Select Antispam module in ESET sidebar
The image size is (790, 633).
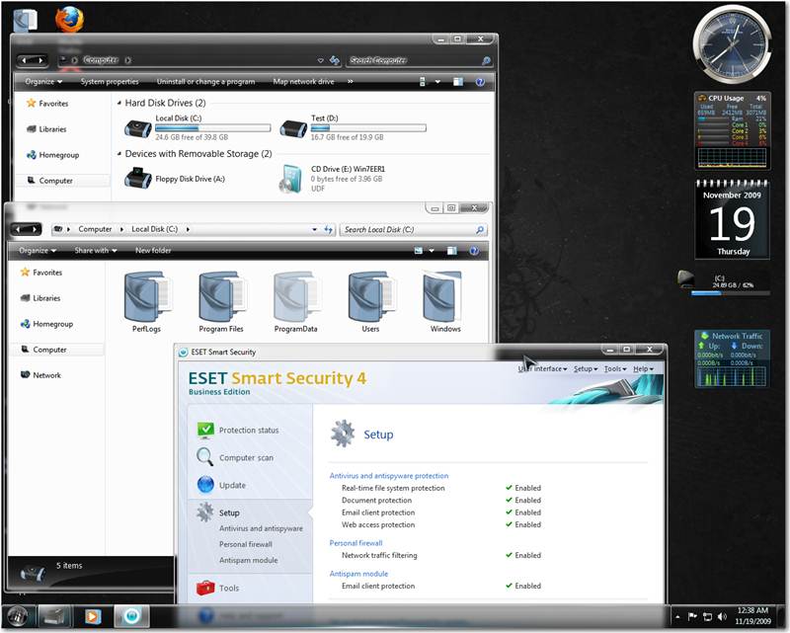tap(249, 561)
